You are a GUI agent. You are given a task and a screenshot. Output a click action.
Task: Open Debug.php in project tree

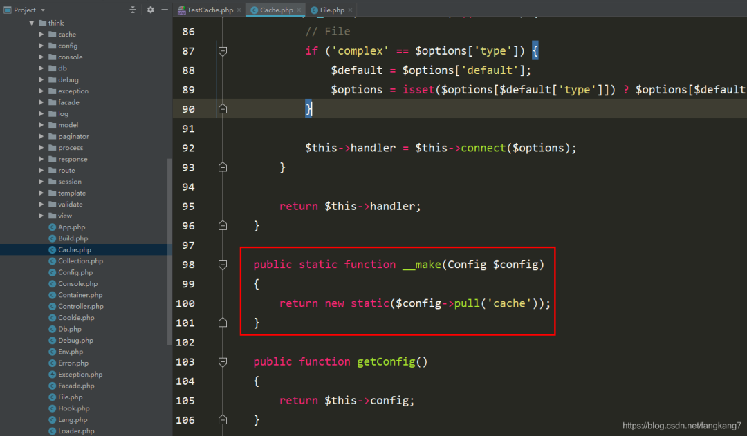75,341
